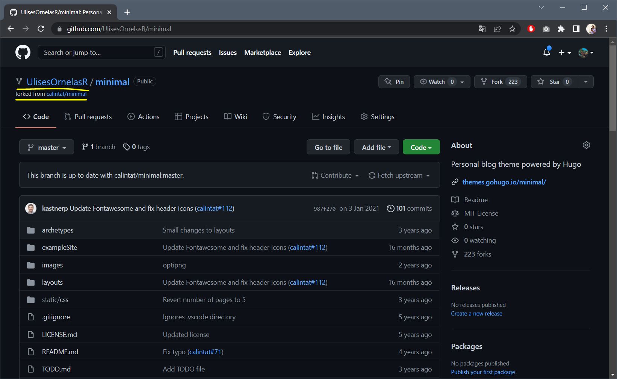Expand the Watch options dropdown arrow

462,82
